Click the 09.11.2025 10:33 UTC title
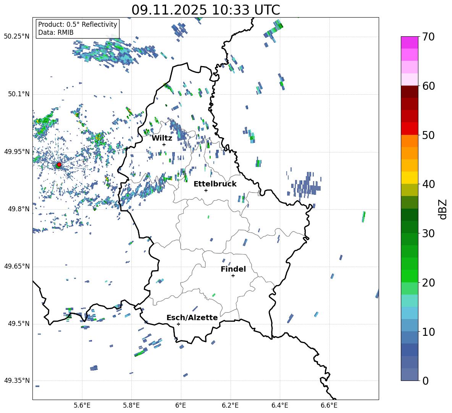Screen dimensions: 452x413 [x=206, y=10]
